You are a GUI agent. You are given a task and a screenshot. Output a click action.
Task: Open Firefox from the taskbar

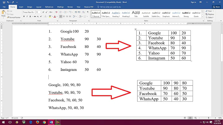(37, 122)
